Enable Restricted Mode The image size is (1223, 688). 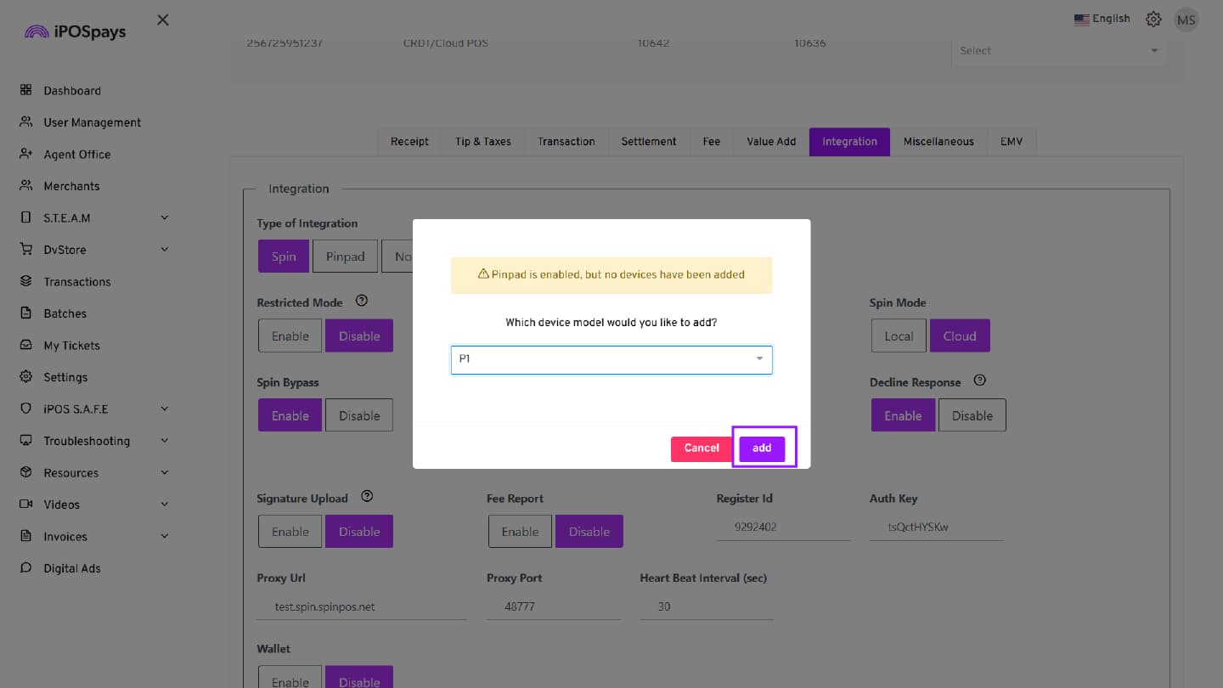[x=290, y=336]
